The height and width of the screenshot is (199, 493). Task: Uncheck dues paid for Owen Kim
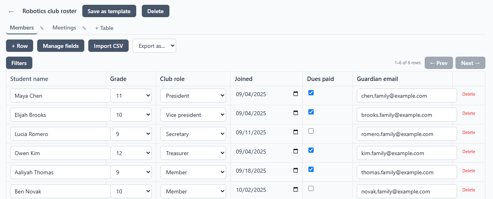[x=311, y=150]
